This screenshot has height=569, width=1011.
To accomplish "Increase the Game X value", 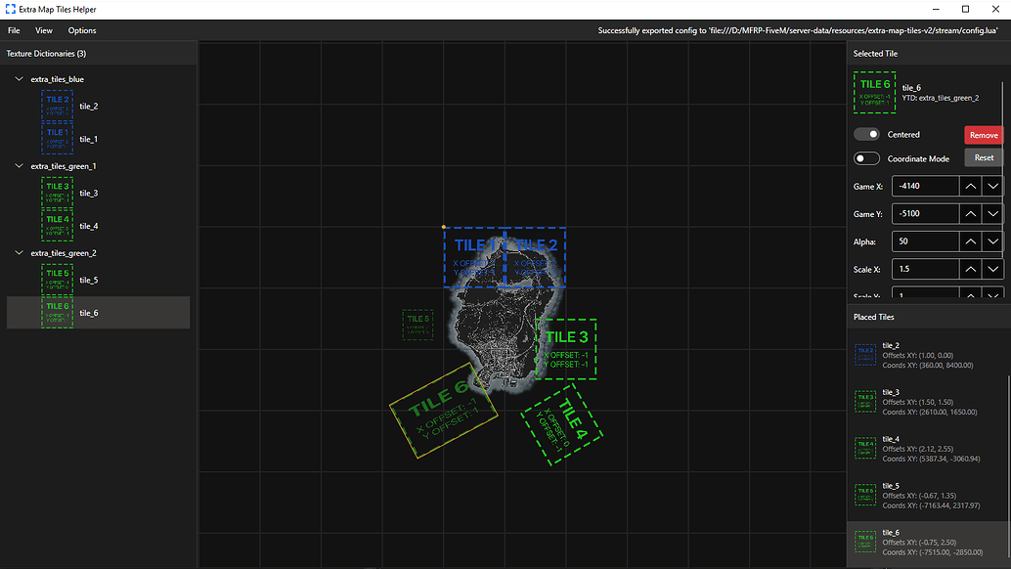I will (x=970, y=186).
